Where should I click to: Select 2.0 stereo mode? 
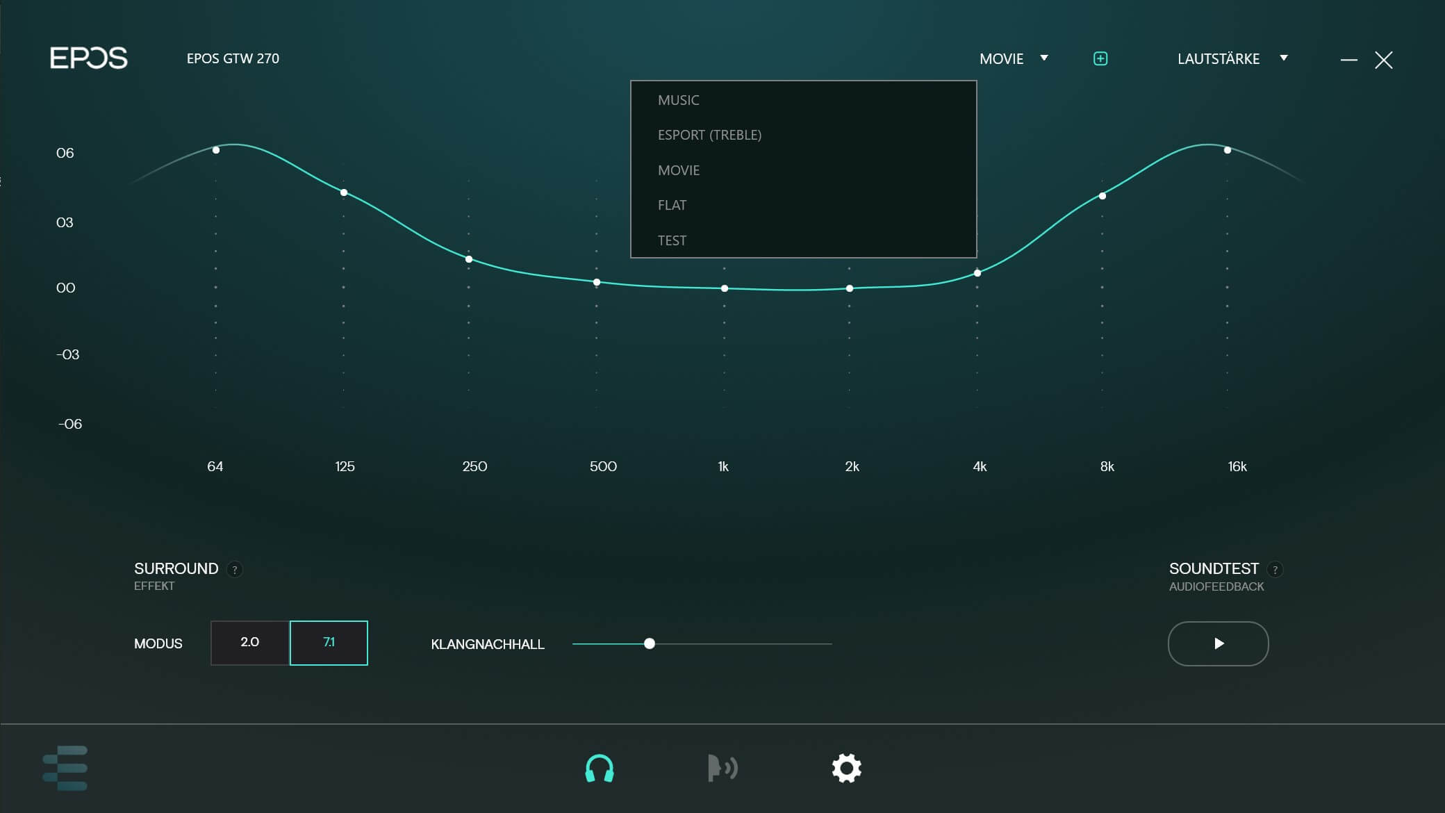click(250, 643)
